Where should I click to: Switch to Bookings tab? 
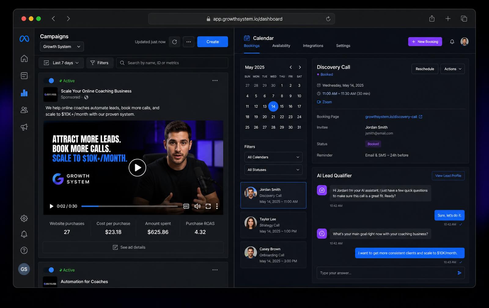point(252,46)
